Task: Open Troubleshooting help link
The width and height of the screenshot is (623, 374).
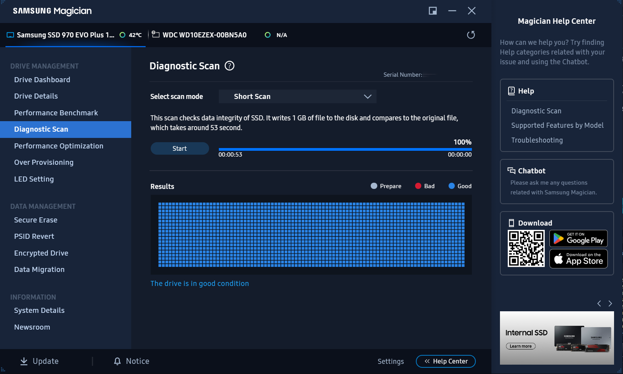Action: [537, 140]
